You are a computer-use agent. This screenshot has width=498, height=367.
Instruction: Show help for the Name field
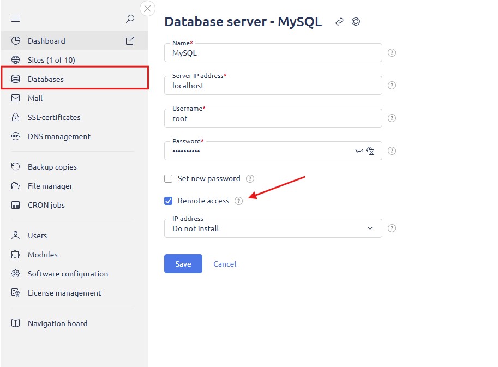pos(392,53)
